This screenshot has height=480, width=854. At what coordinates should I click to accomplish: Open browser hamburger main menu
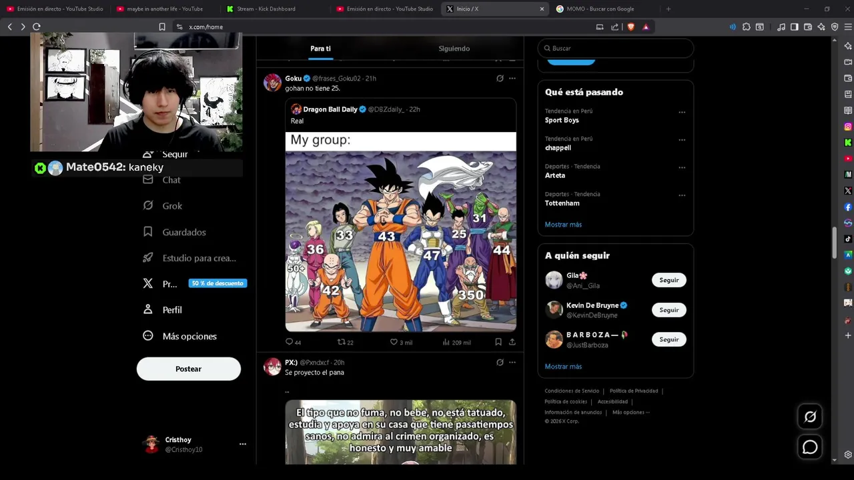(x=848, y=27)
